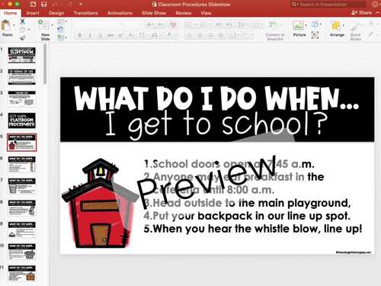This screenshot has height=286, width=381.
Task: Toggle Italic formatting
Action: [x=90, y=35]
